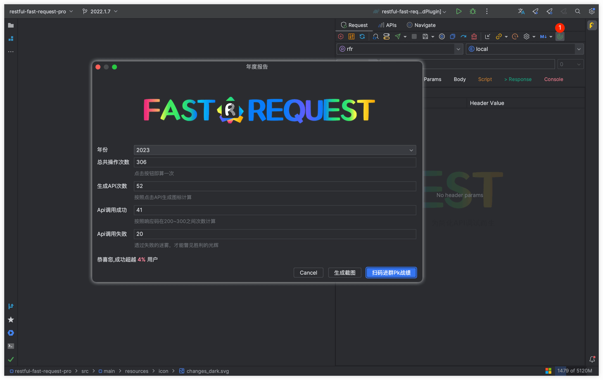Click the red broom clear icon
Image resolution: width=603 pixels, height=380 pixels.
pos(474,37)
